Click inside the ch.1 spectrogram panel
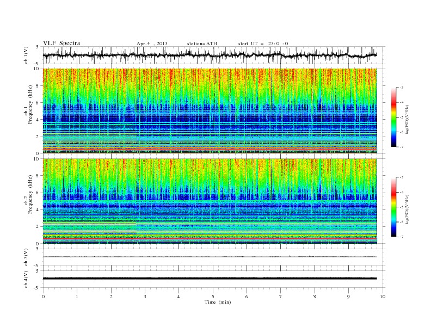 pos(210,111)
